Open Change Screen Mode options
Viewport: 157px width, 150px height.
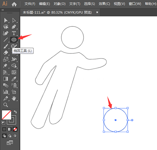coord(10,143)
